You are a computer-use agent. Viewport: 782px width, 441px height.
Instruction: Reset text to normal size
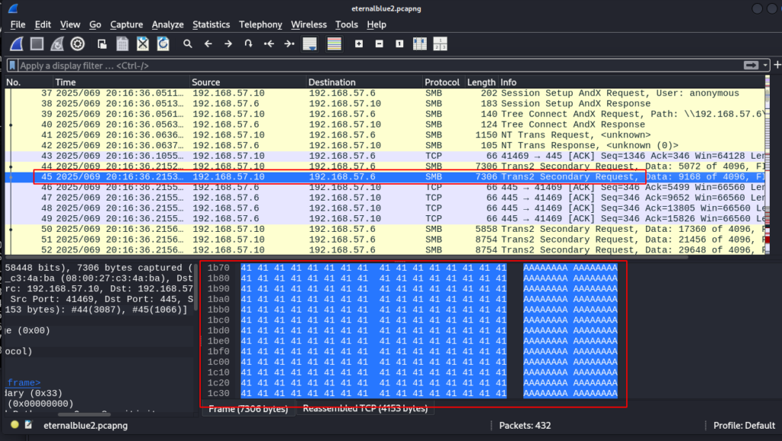pyautogui.click(x=399, y=43)
